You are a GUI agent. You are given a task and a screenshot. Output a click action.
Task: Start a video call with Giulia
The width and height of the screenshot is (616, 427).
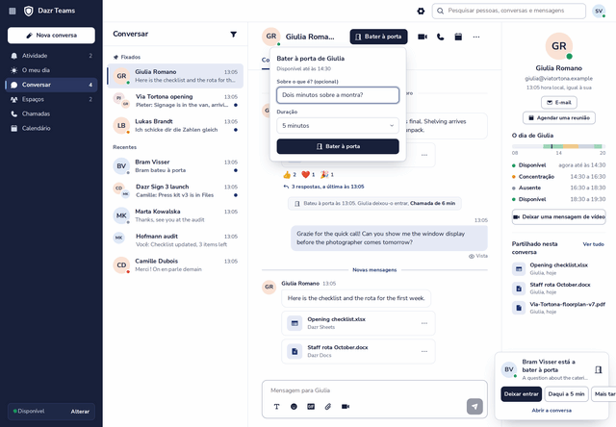pos(423,37)
